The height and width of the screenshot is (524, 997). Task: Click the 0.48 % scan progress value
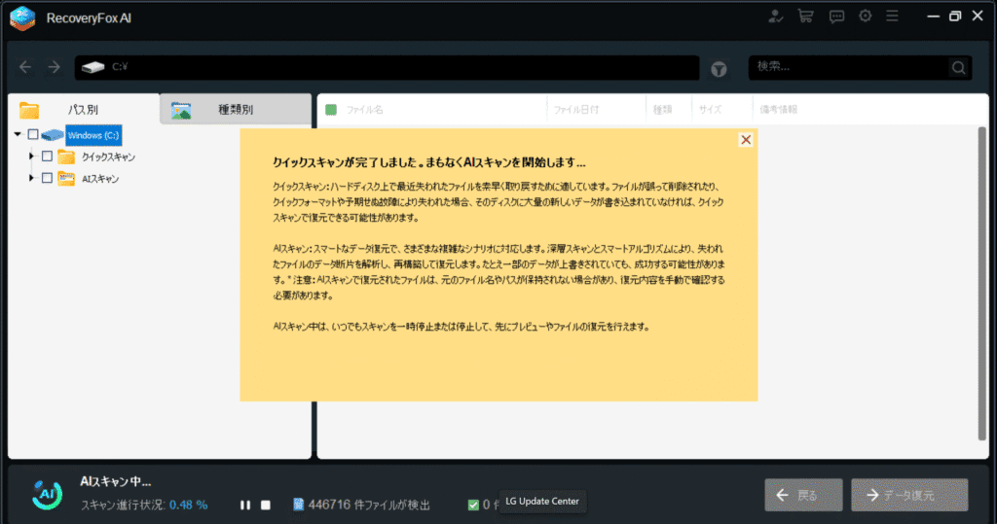point(188,505)
